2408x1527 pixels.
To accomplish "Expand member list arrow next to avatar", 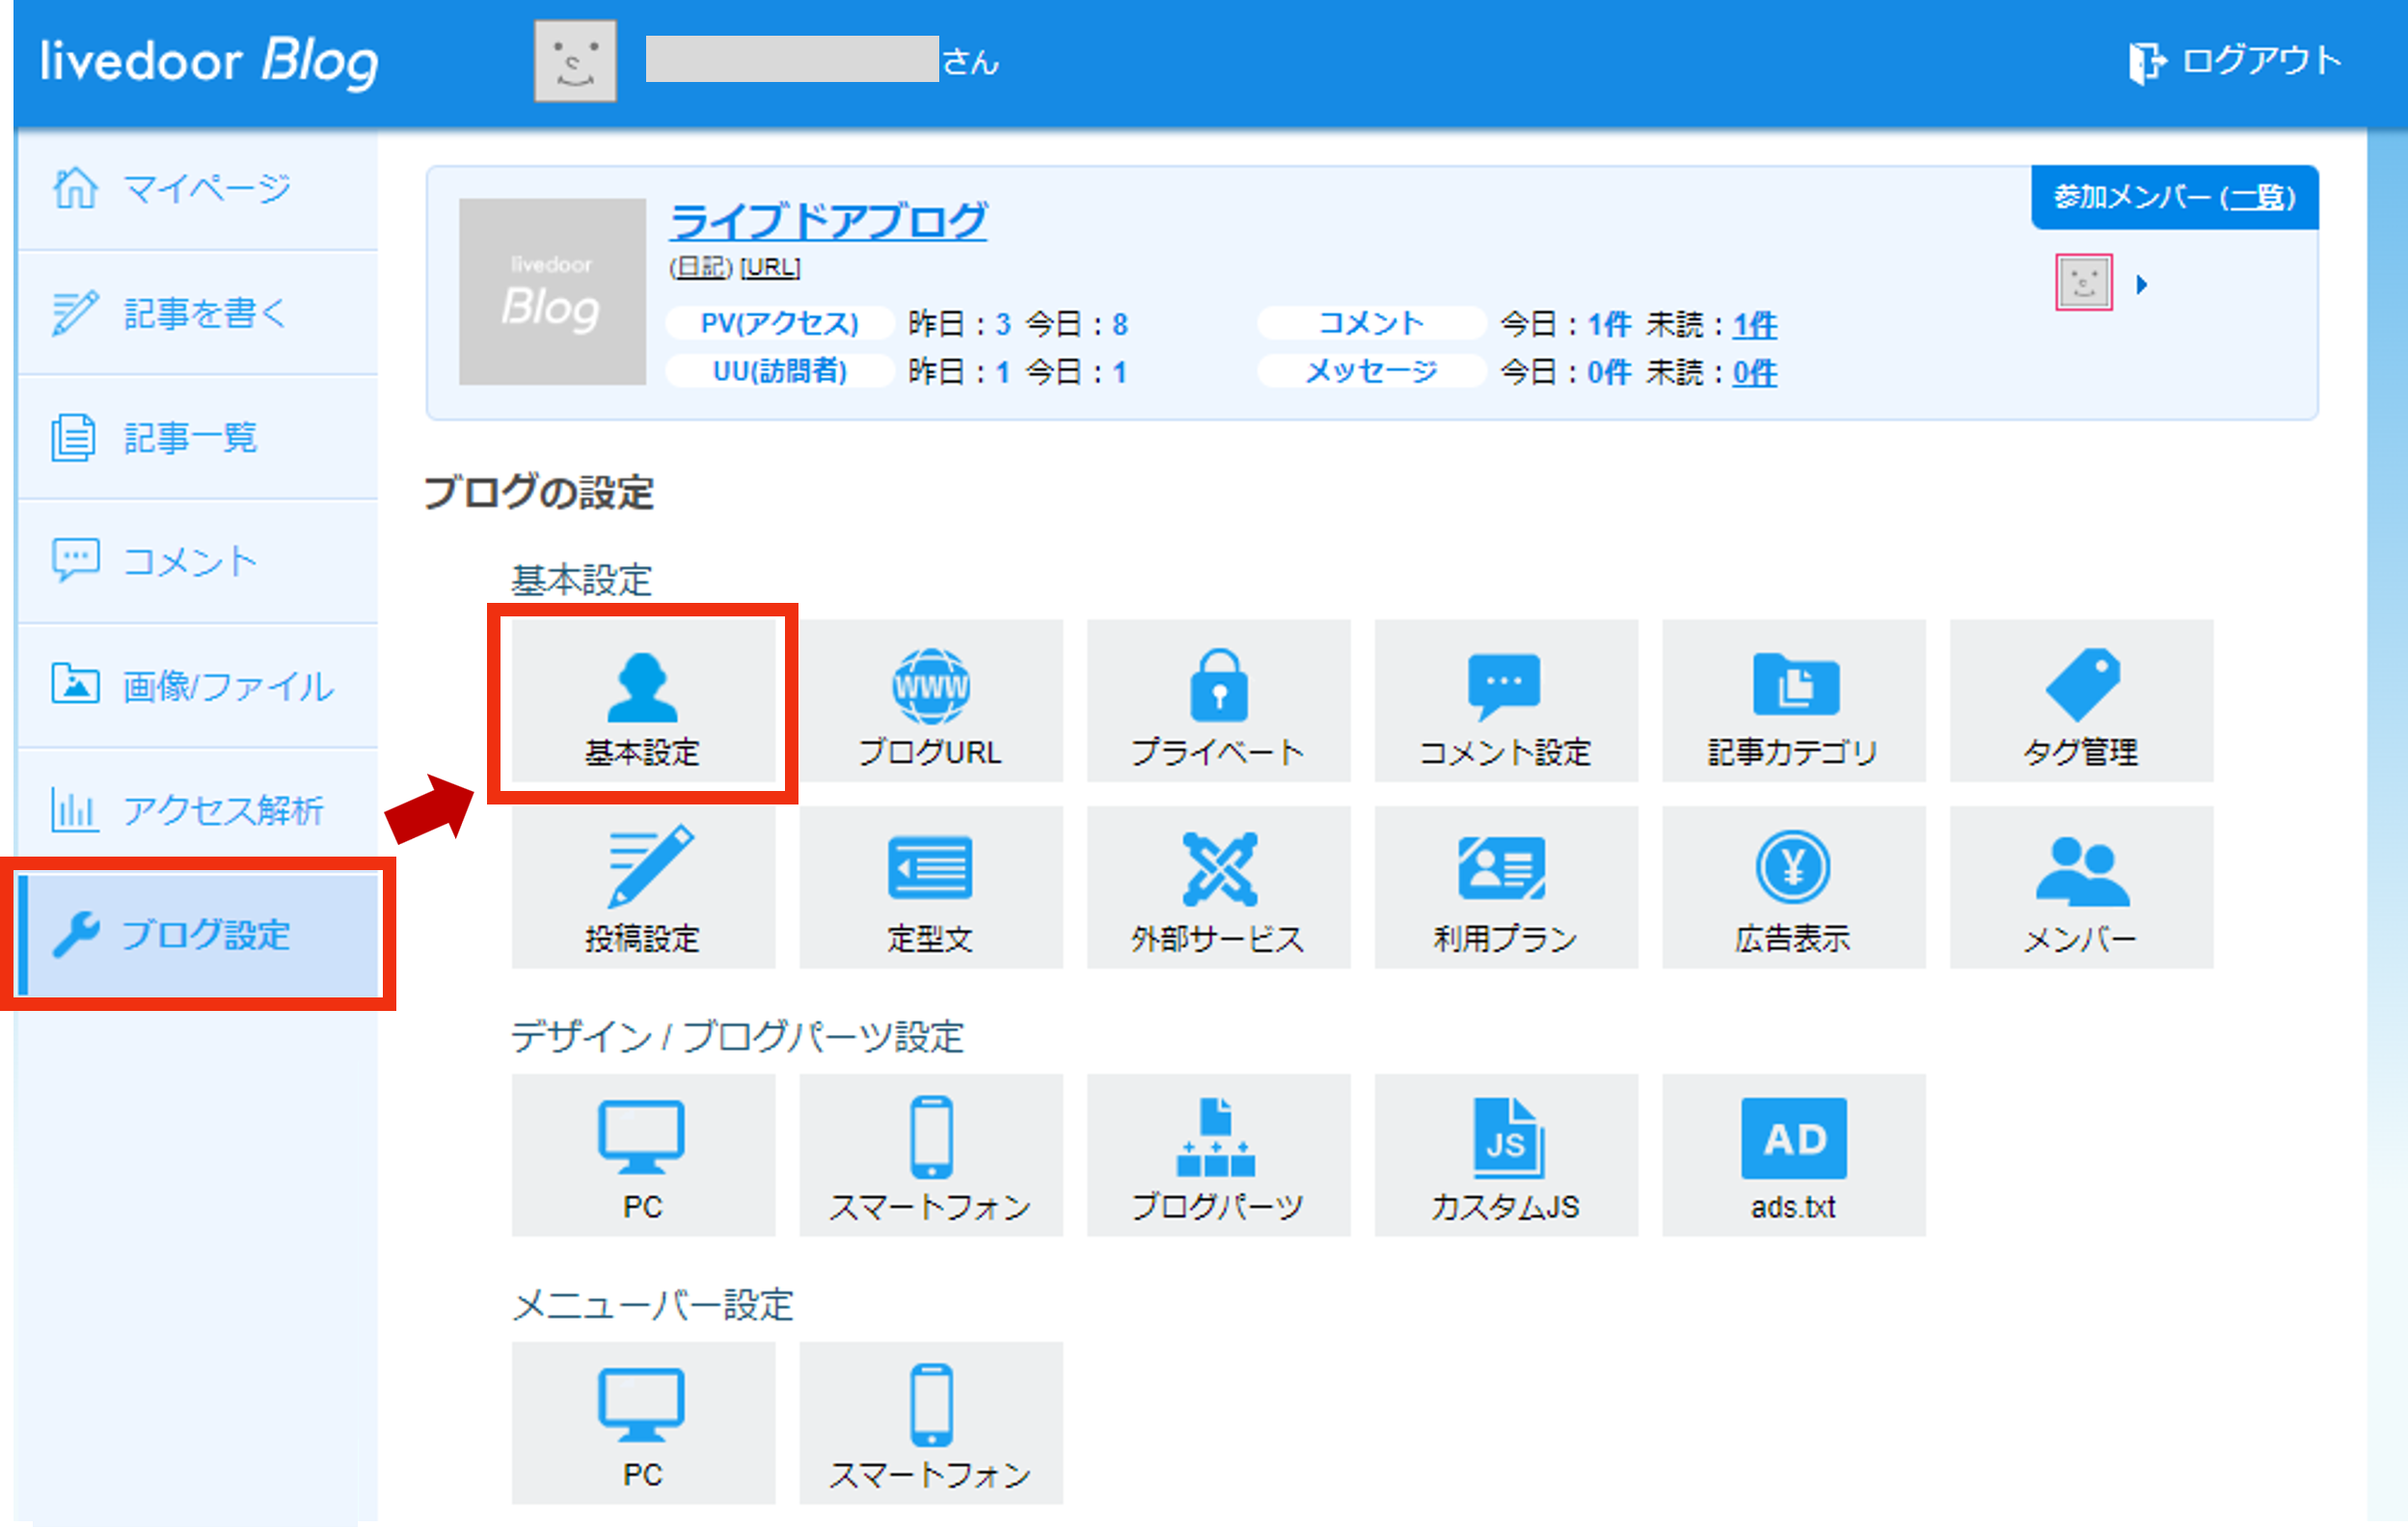I will [2142, 285].
